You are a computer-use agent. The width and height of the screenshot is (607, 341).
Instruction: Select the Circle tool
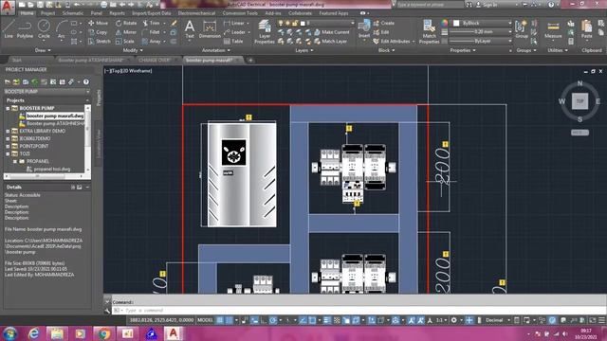pyautogui.click(x=44, y=29)
